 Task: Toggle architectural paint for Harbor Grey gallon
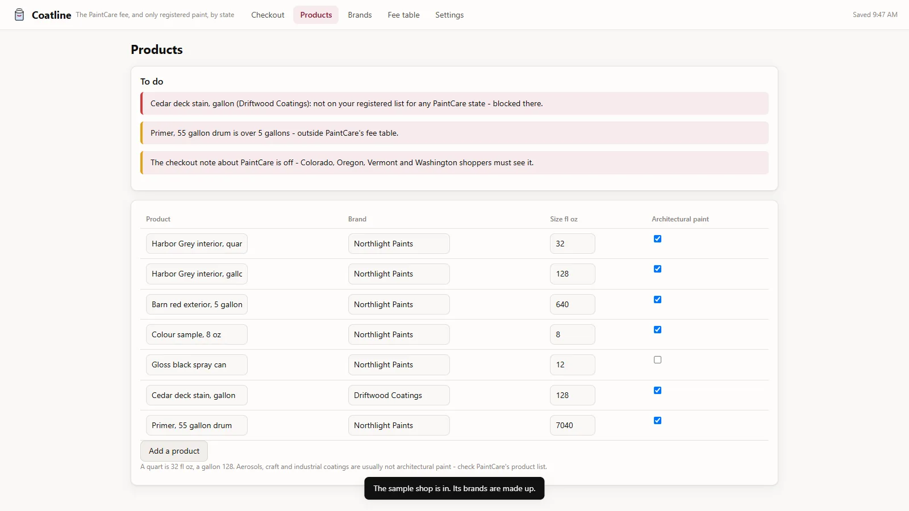click(657, 269)
